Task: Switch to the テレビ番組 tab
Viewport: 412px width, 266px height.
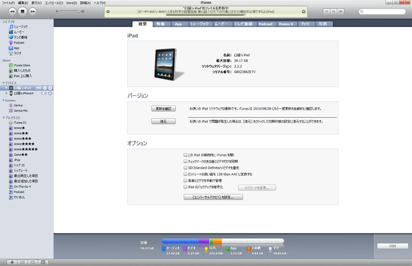Action: [243, 24]
